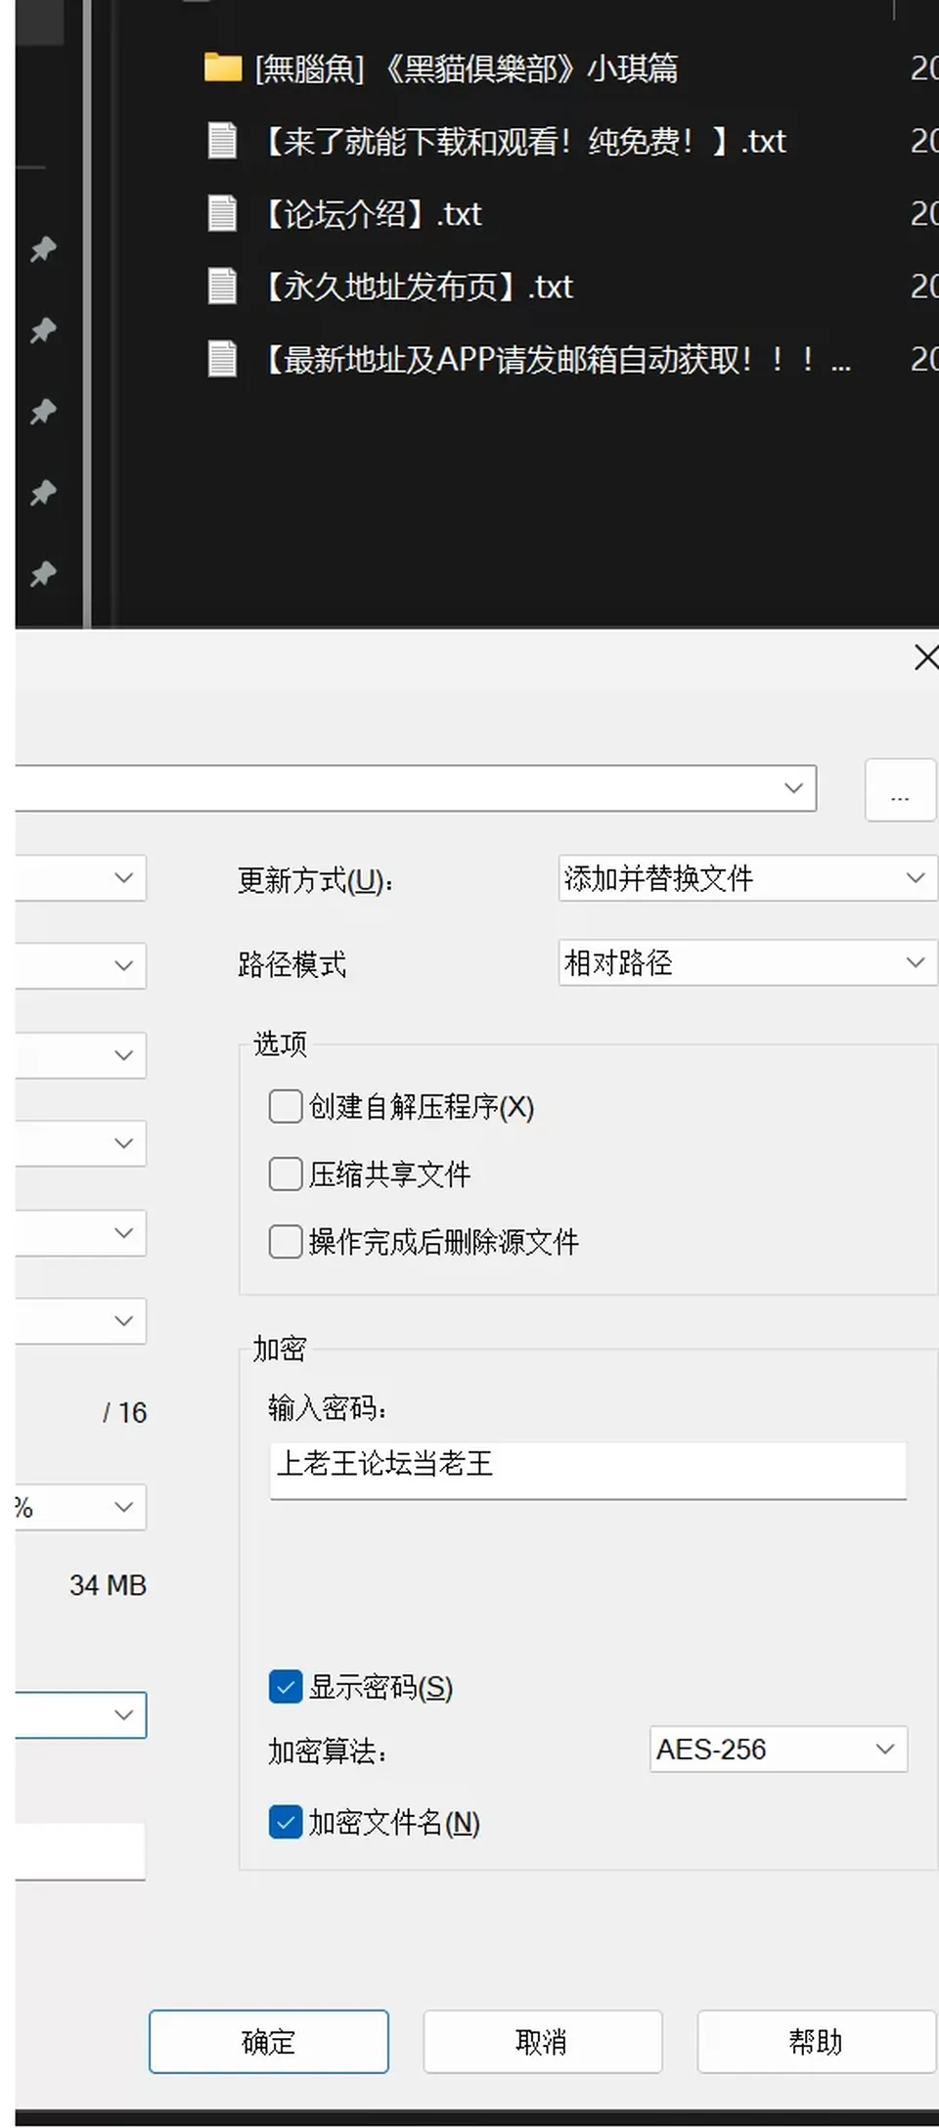Viewport: 939px width, 2128px height.
Task: Click the 34 MB memory usage value
Action: coord(108,1585)
